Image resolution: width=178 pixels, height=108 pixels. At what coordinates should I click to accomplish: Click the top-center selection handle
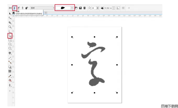click(x=94, y=37)
